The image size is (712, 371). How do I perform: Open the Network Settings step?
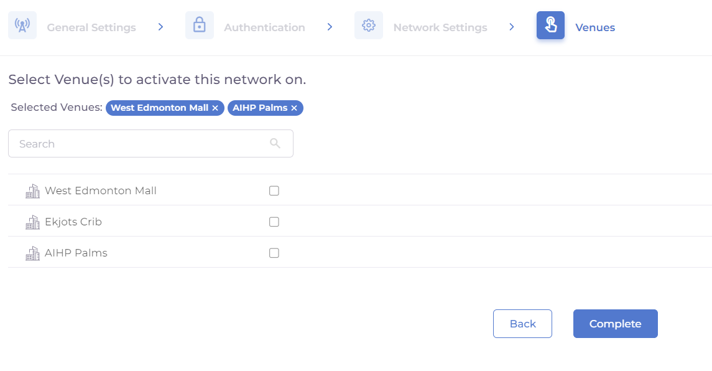point(440,27)
